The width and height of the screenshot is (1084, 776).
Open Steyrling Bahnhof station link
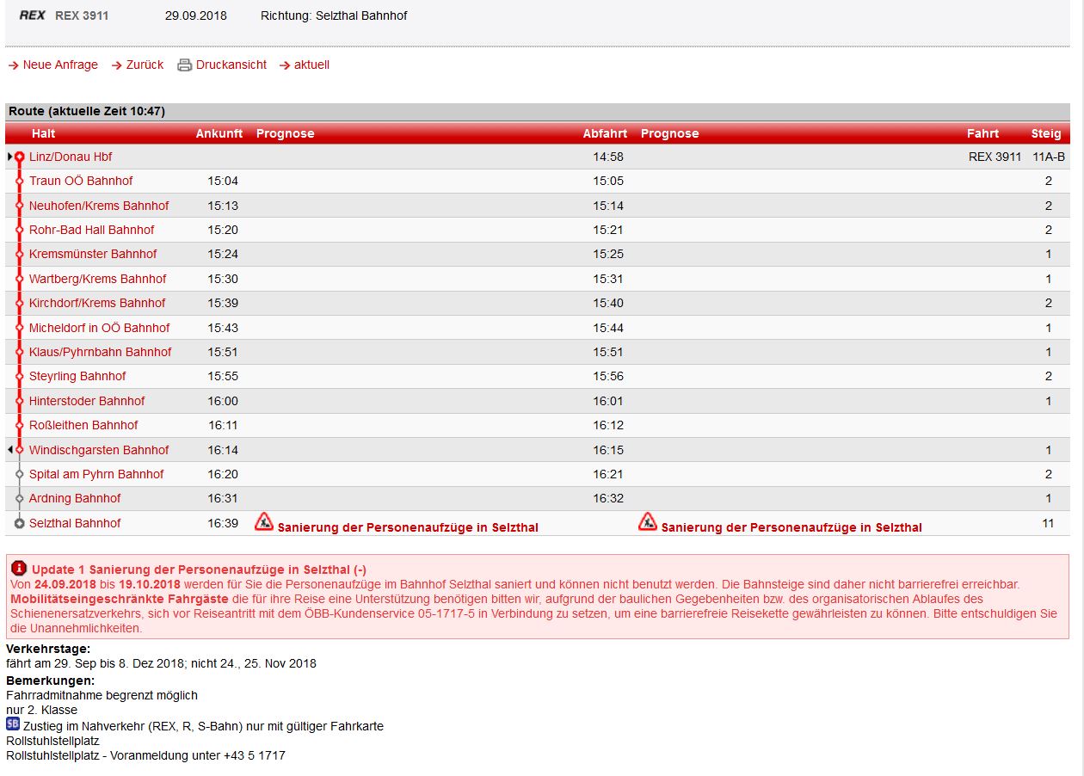click(x=77, y=376)
